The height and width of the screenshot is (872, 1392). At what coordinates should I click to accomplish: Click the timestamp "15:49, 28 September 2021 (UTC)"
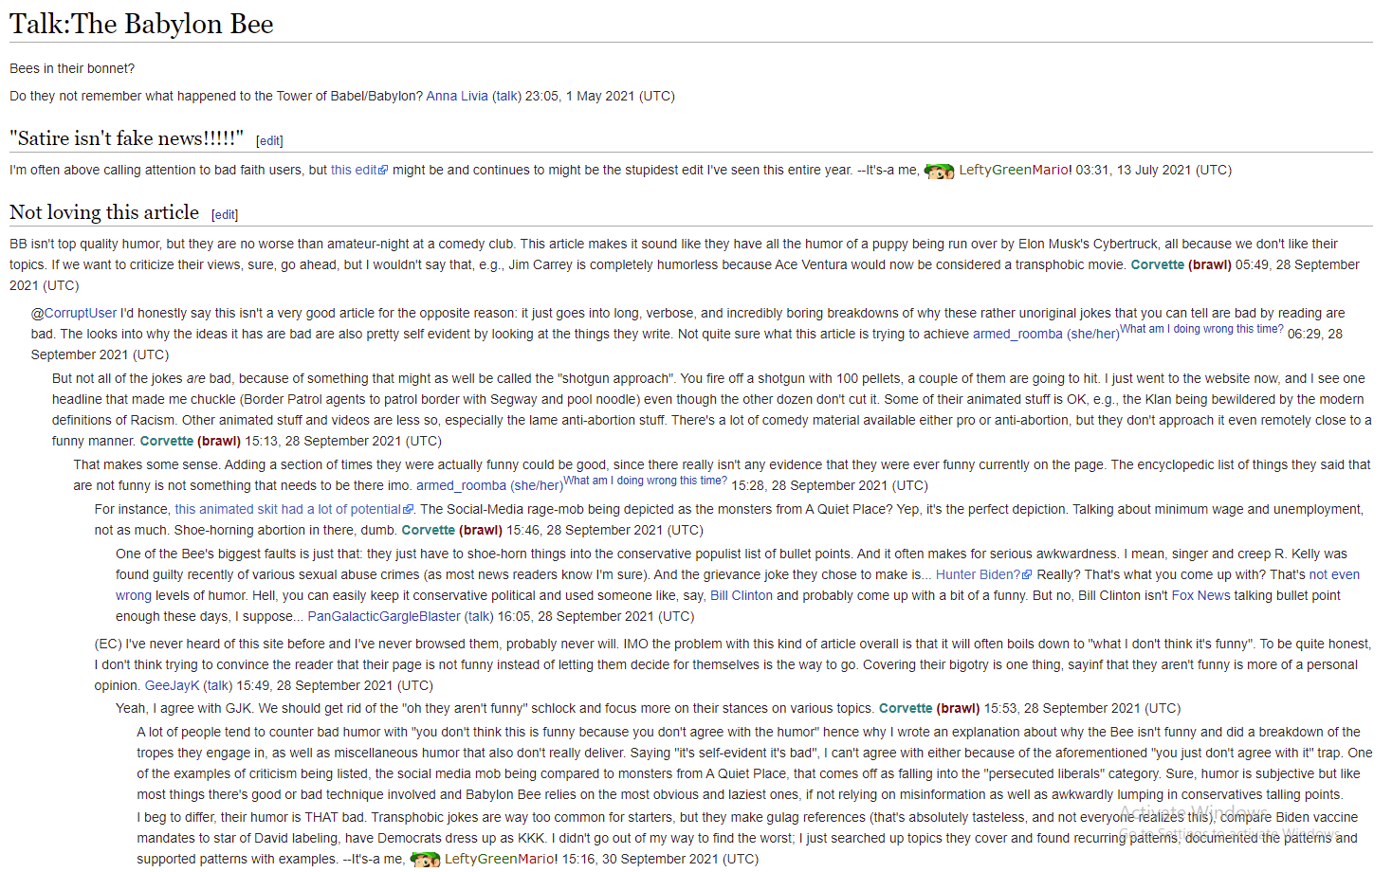(335, 685)
